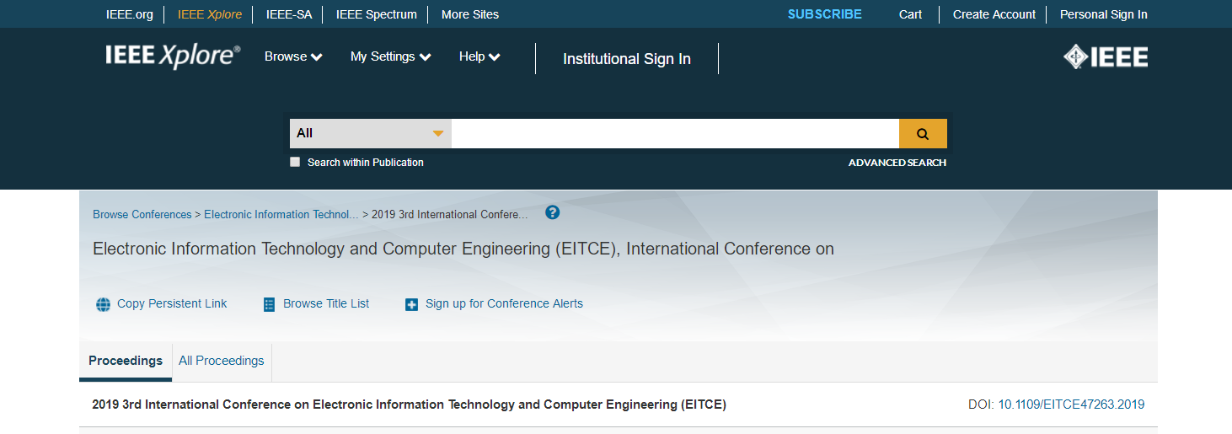The image size is (1232, 434).
Task: Click Sign up for Conference Alerts text
Action: point(504,303)
